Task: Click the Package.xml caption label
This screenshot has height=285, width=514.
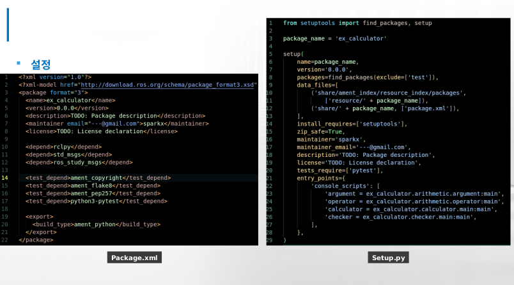Action: point(134,258)
